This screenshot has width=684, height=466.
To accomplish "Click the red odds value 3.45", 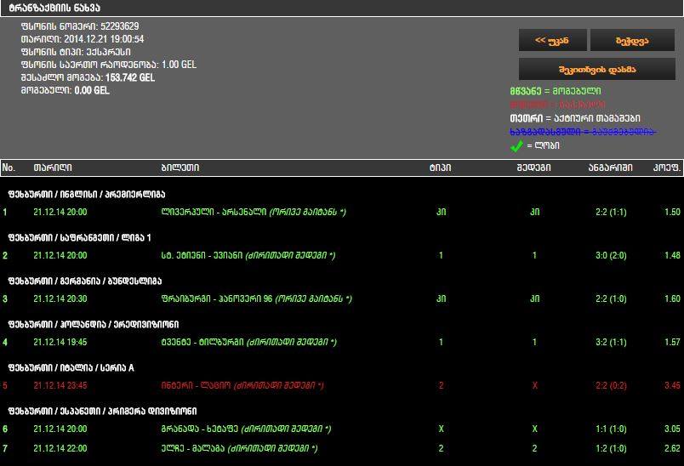I will 672,386.
